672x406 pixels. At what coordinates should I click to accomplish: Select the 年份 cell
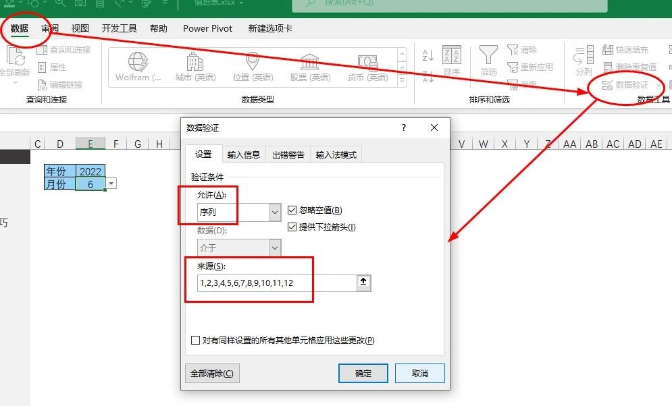[60, 171]
